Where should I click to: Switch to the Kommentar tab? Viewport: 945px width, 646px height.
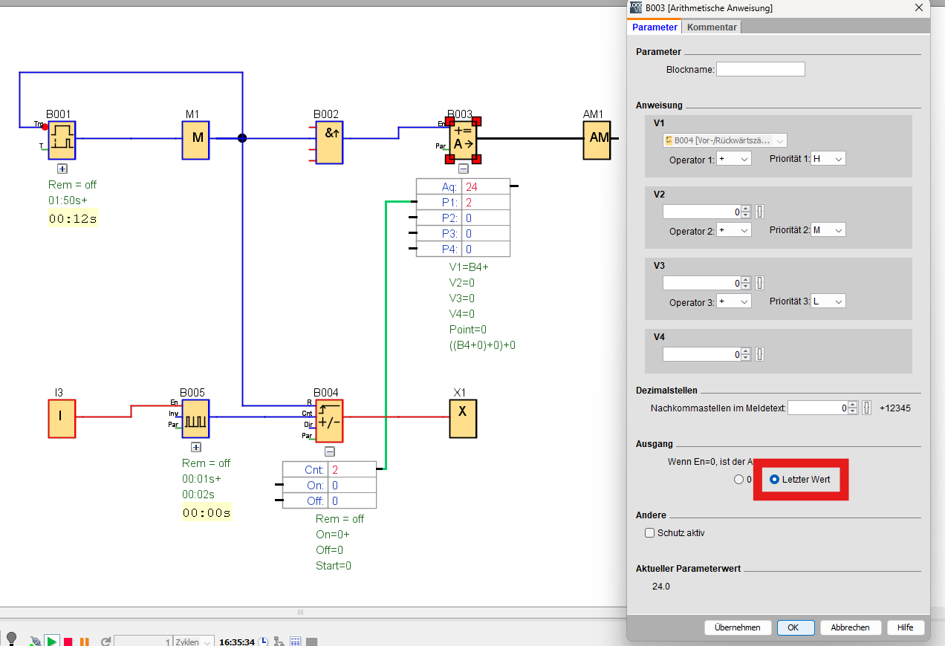[x=712, y=27]
